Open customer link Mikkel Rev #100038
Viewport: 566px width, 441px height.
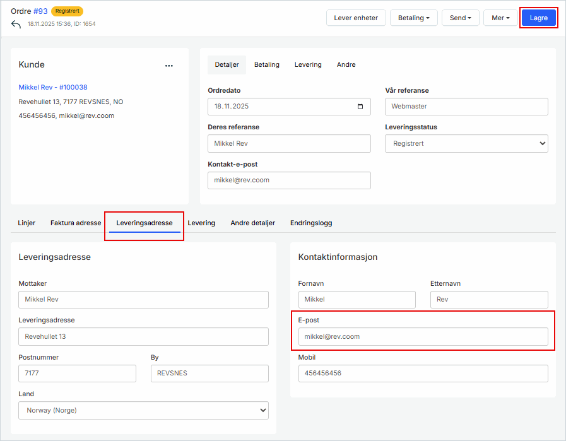tap(53, 87)
